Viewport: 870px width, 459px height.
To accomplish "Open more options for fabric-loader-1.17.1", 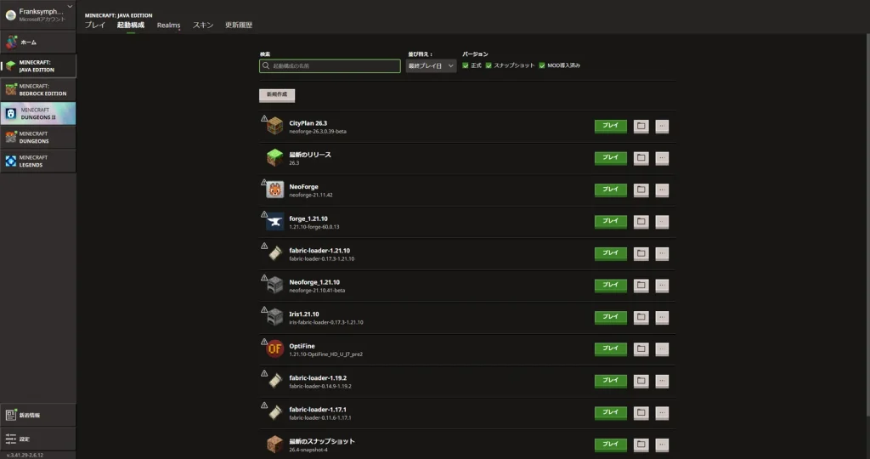I will [x=662, y=412].
